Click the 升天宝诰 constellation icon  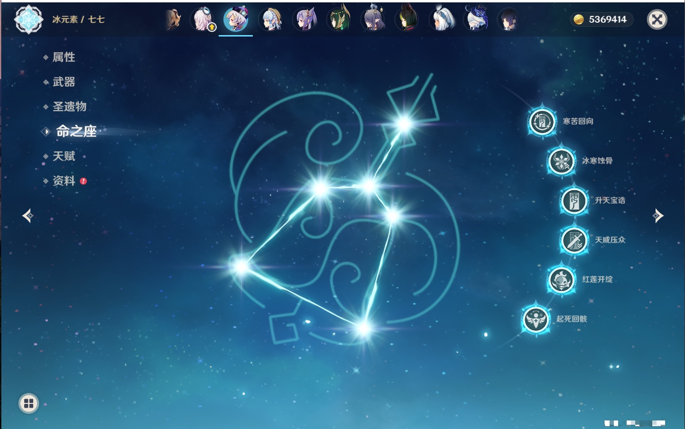[x=574, y=201]
